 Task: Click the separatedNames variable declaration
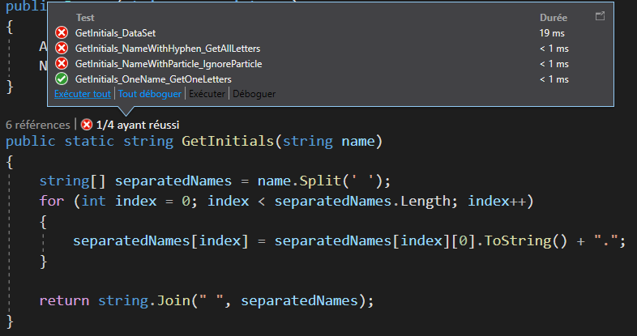(x=173, y=181)
